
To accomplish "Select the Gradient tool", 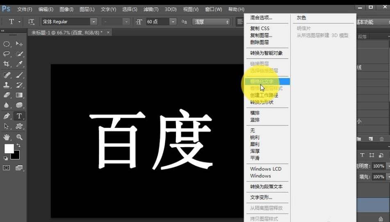I will 19,95.
